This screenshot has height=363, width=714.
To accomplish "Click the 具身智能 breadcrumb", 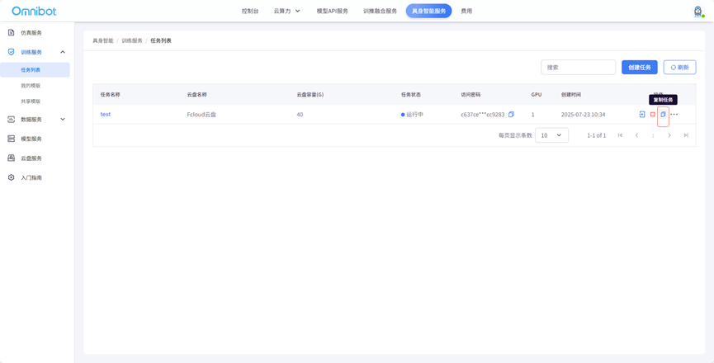I will click(103, 40).
